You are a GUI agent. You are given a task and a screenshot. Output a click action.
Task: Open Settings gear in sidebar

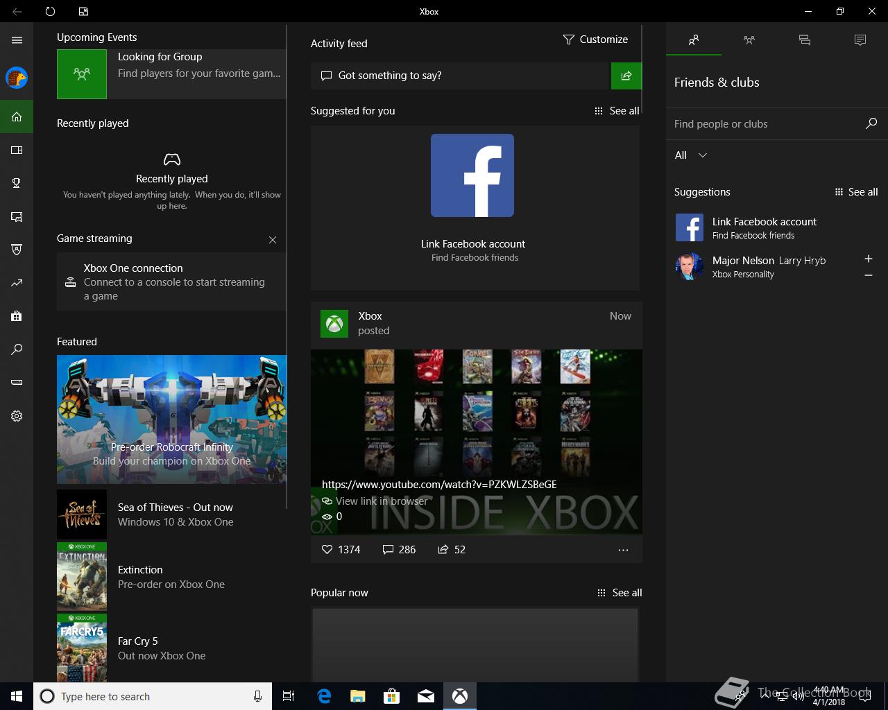pyautogui.click(x=17, y=416)
